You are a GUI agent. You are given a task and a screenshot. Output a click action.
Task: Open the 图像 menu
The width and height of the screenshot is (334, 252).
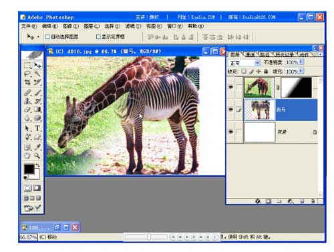(71, 26)
